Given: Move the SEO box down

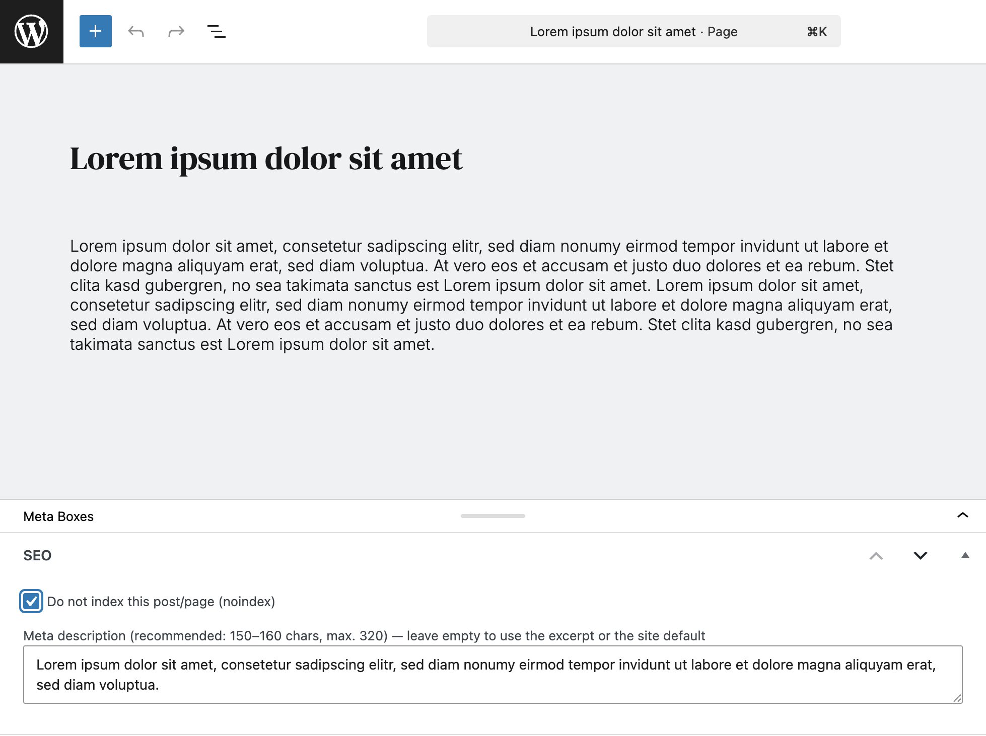Looking at the screenshot, I should [x=921, y=555].
